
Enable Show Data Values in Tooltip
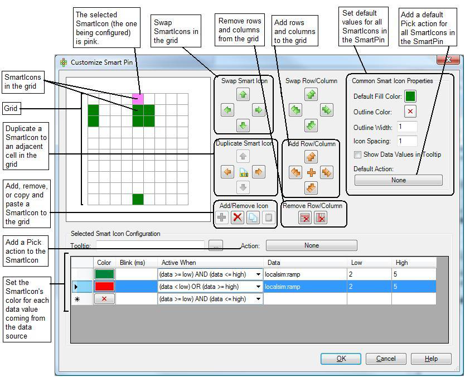coord(357,154)
